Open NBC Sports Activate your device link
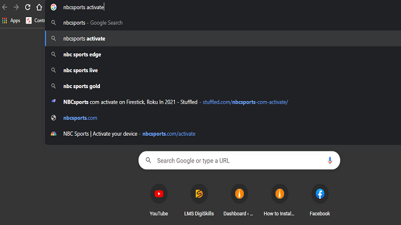 [223, 134]
